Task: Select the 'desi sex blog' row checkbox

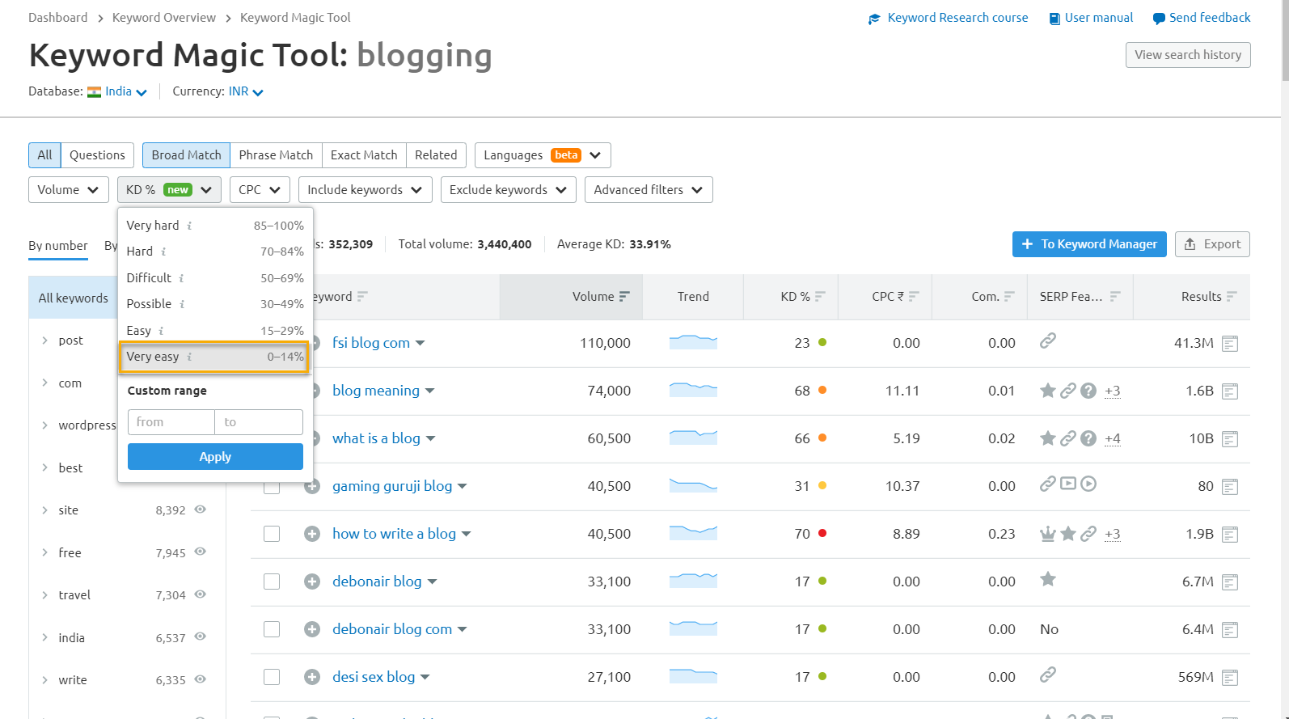Action: pos(272,677)
